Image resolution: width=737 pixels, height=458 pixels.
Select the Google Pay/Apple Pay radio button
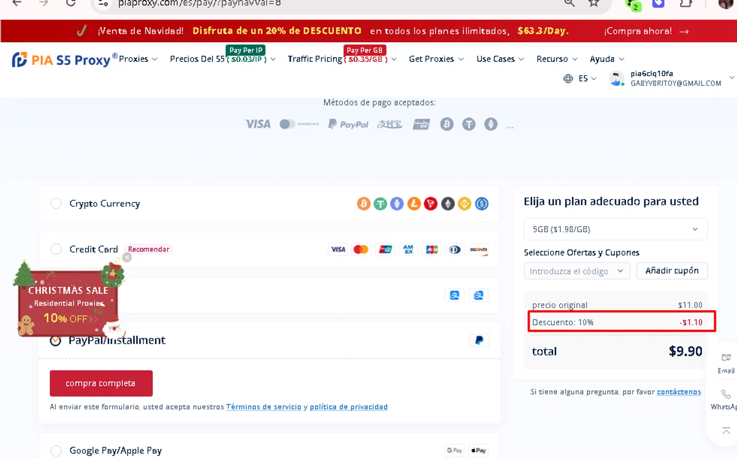(56, 451)
